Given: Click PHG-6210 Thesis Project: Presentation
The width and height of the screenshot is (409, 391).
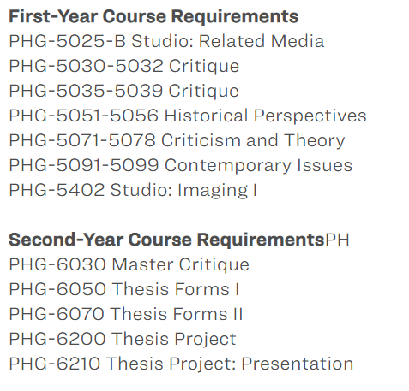Looking at the screenshot, I should [181, 364].
